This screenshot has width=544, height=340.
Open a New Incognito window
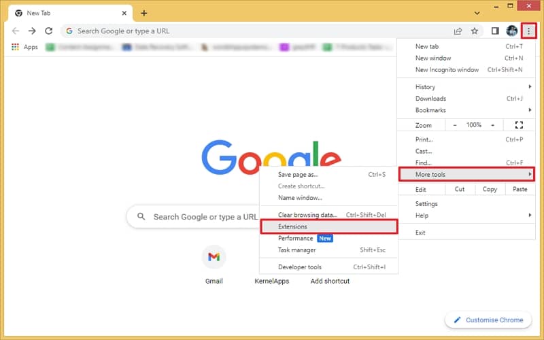coord(466,70)
